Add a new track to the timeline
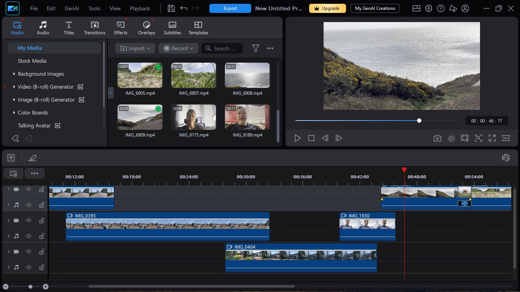Viewport: 520px width, 292px height. 13,173
